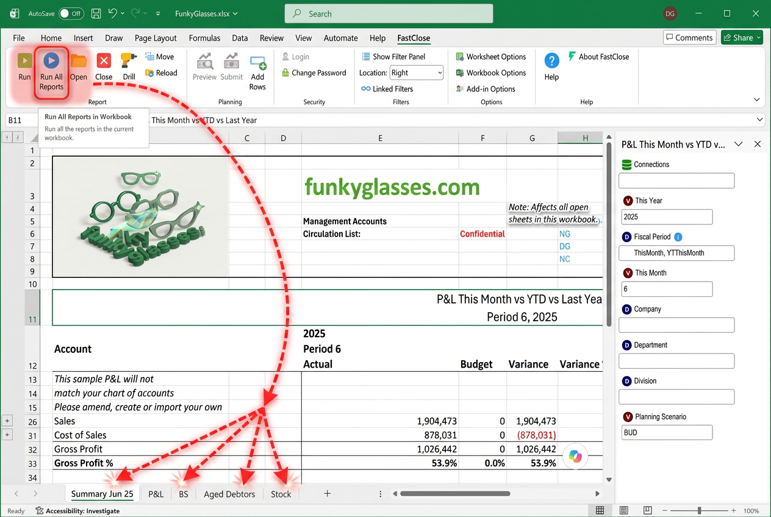Open the Undo history dropdown arrow
Viewport: 771px width, 517px height.
tap(123, 13)
